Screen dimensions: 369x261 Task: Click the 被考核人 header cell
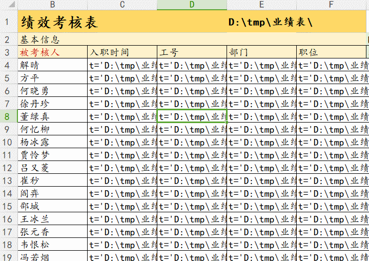click(x=52, y=52)
